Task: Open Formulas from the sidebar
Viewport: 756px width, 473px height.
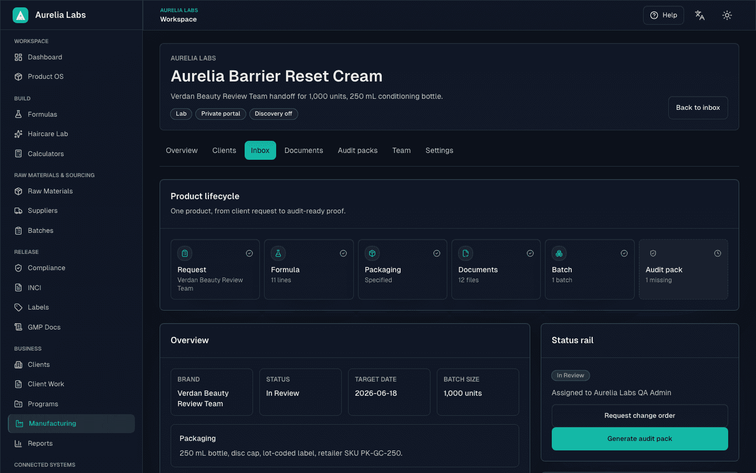Action: point(71,115)
